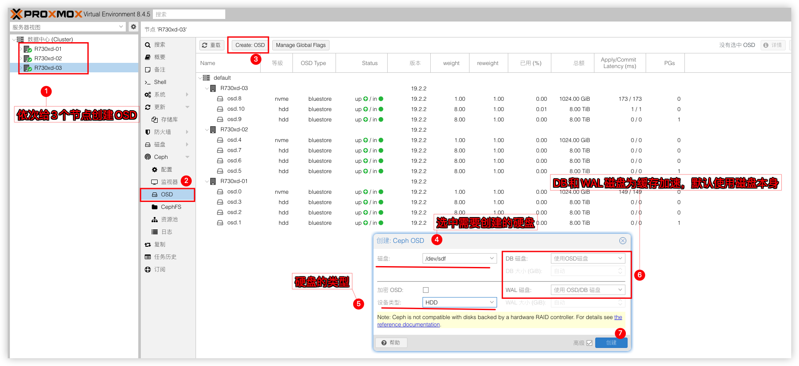Select the osd.8 row

pos(493,99)
